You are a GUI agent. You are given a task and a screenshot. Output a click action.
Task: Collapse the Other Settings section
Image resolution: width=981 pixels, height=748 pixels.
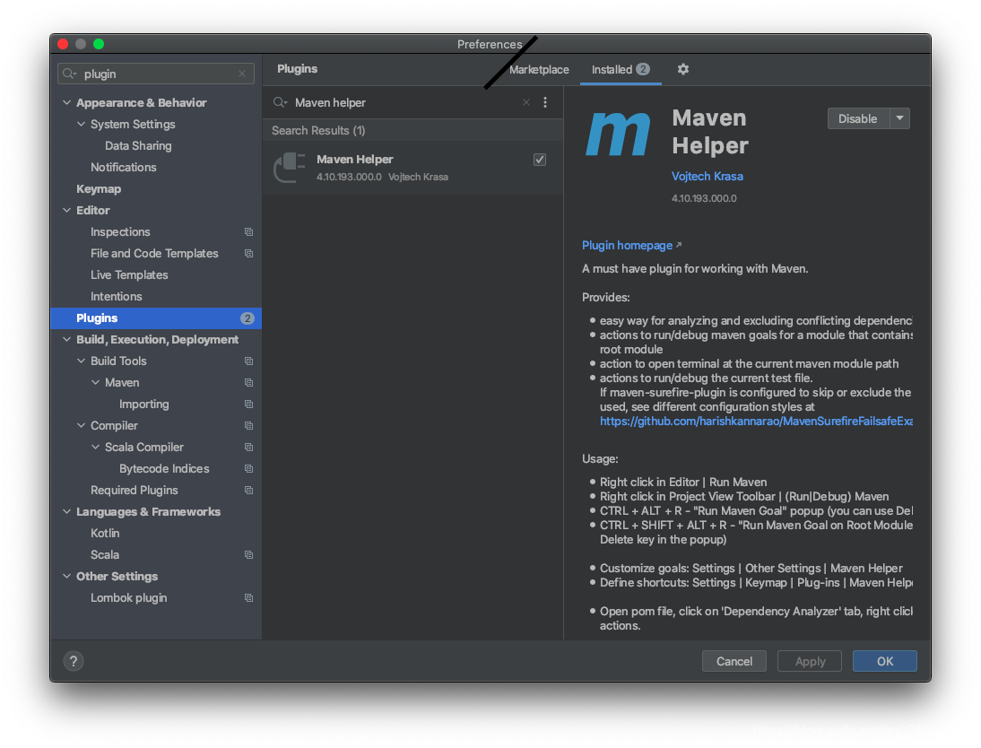(x=67, y=576)
